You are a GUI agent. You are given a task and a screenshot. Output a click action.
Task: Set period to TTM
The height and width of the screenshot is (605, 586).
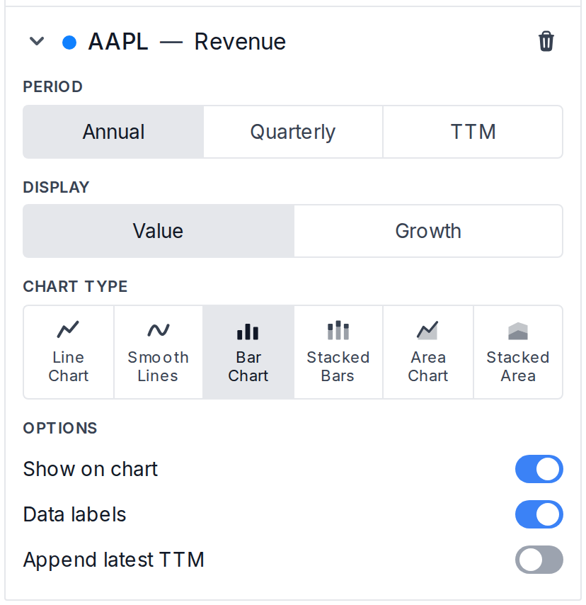473,132
